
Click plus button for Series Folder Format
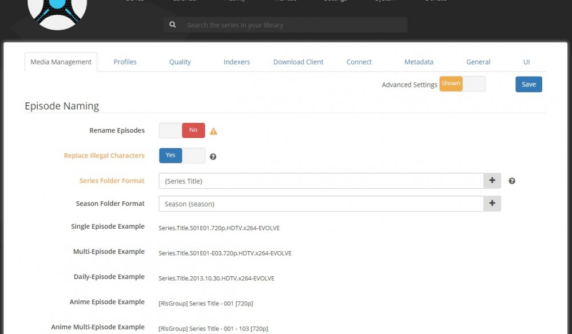click(x=492, y=181)
